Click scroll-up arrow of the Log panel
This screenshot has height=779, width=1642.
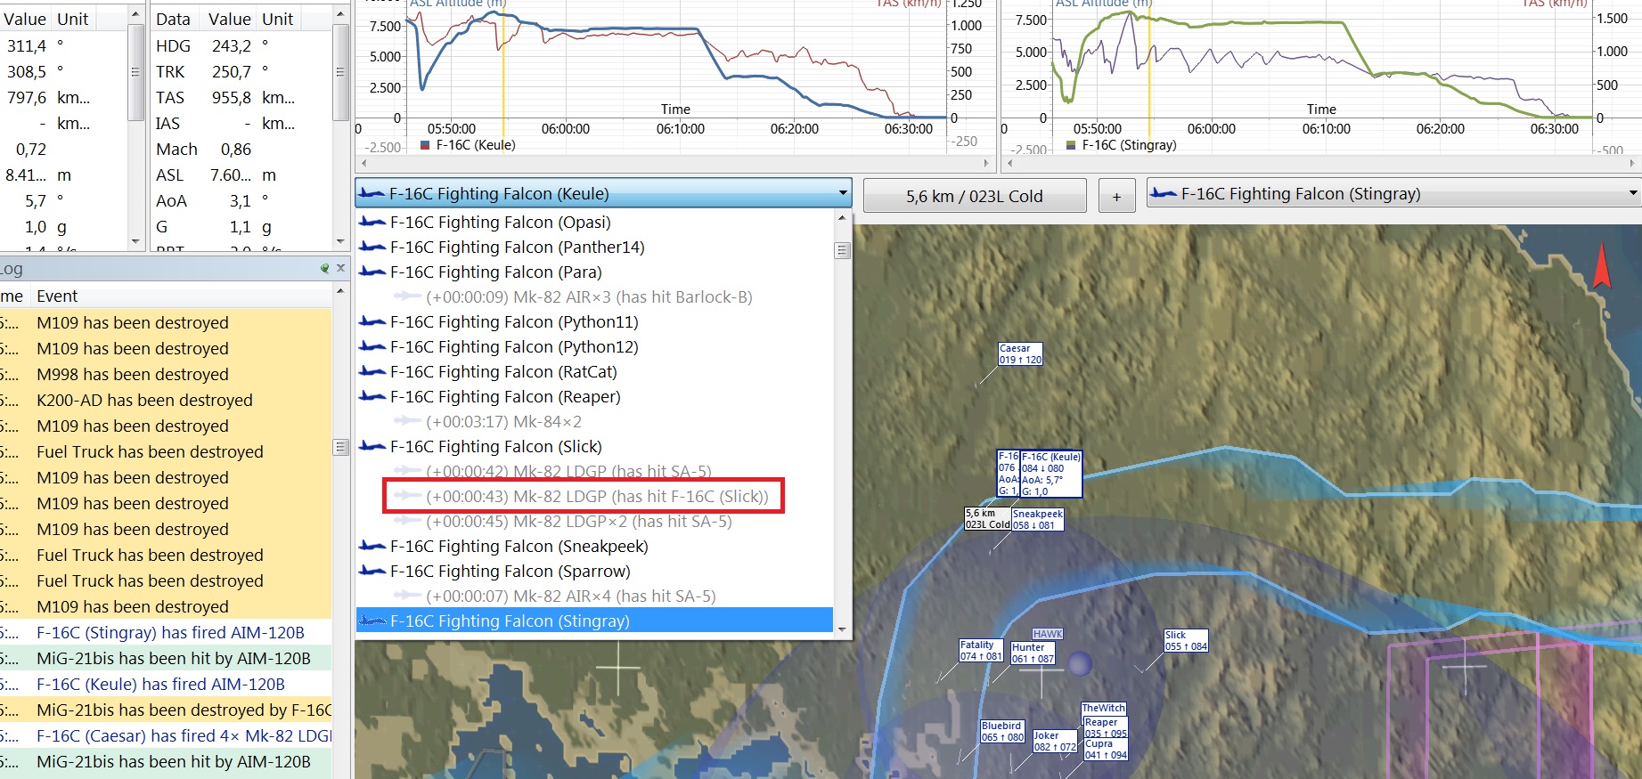(340, 292)
